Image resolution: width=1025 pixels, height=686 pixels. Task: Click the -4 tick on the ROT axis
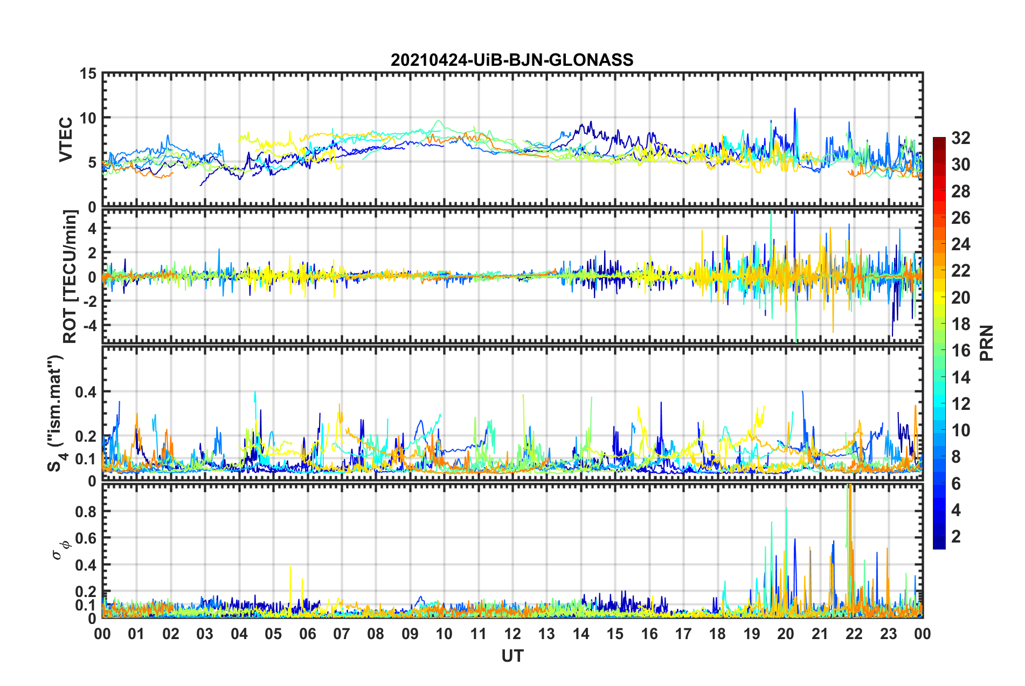pos(89,325)
